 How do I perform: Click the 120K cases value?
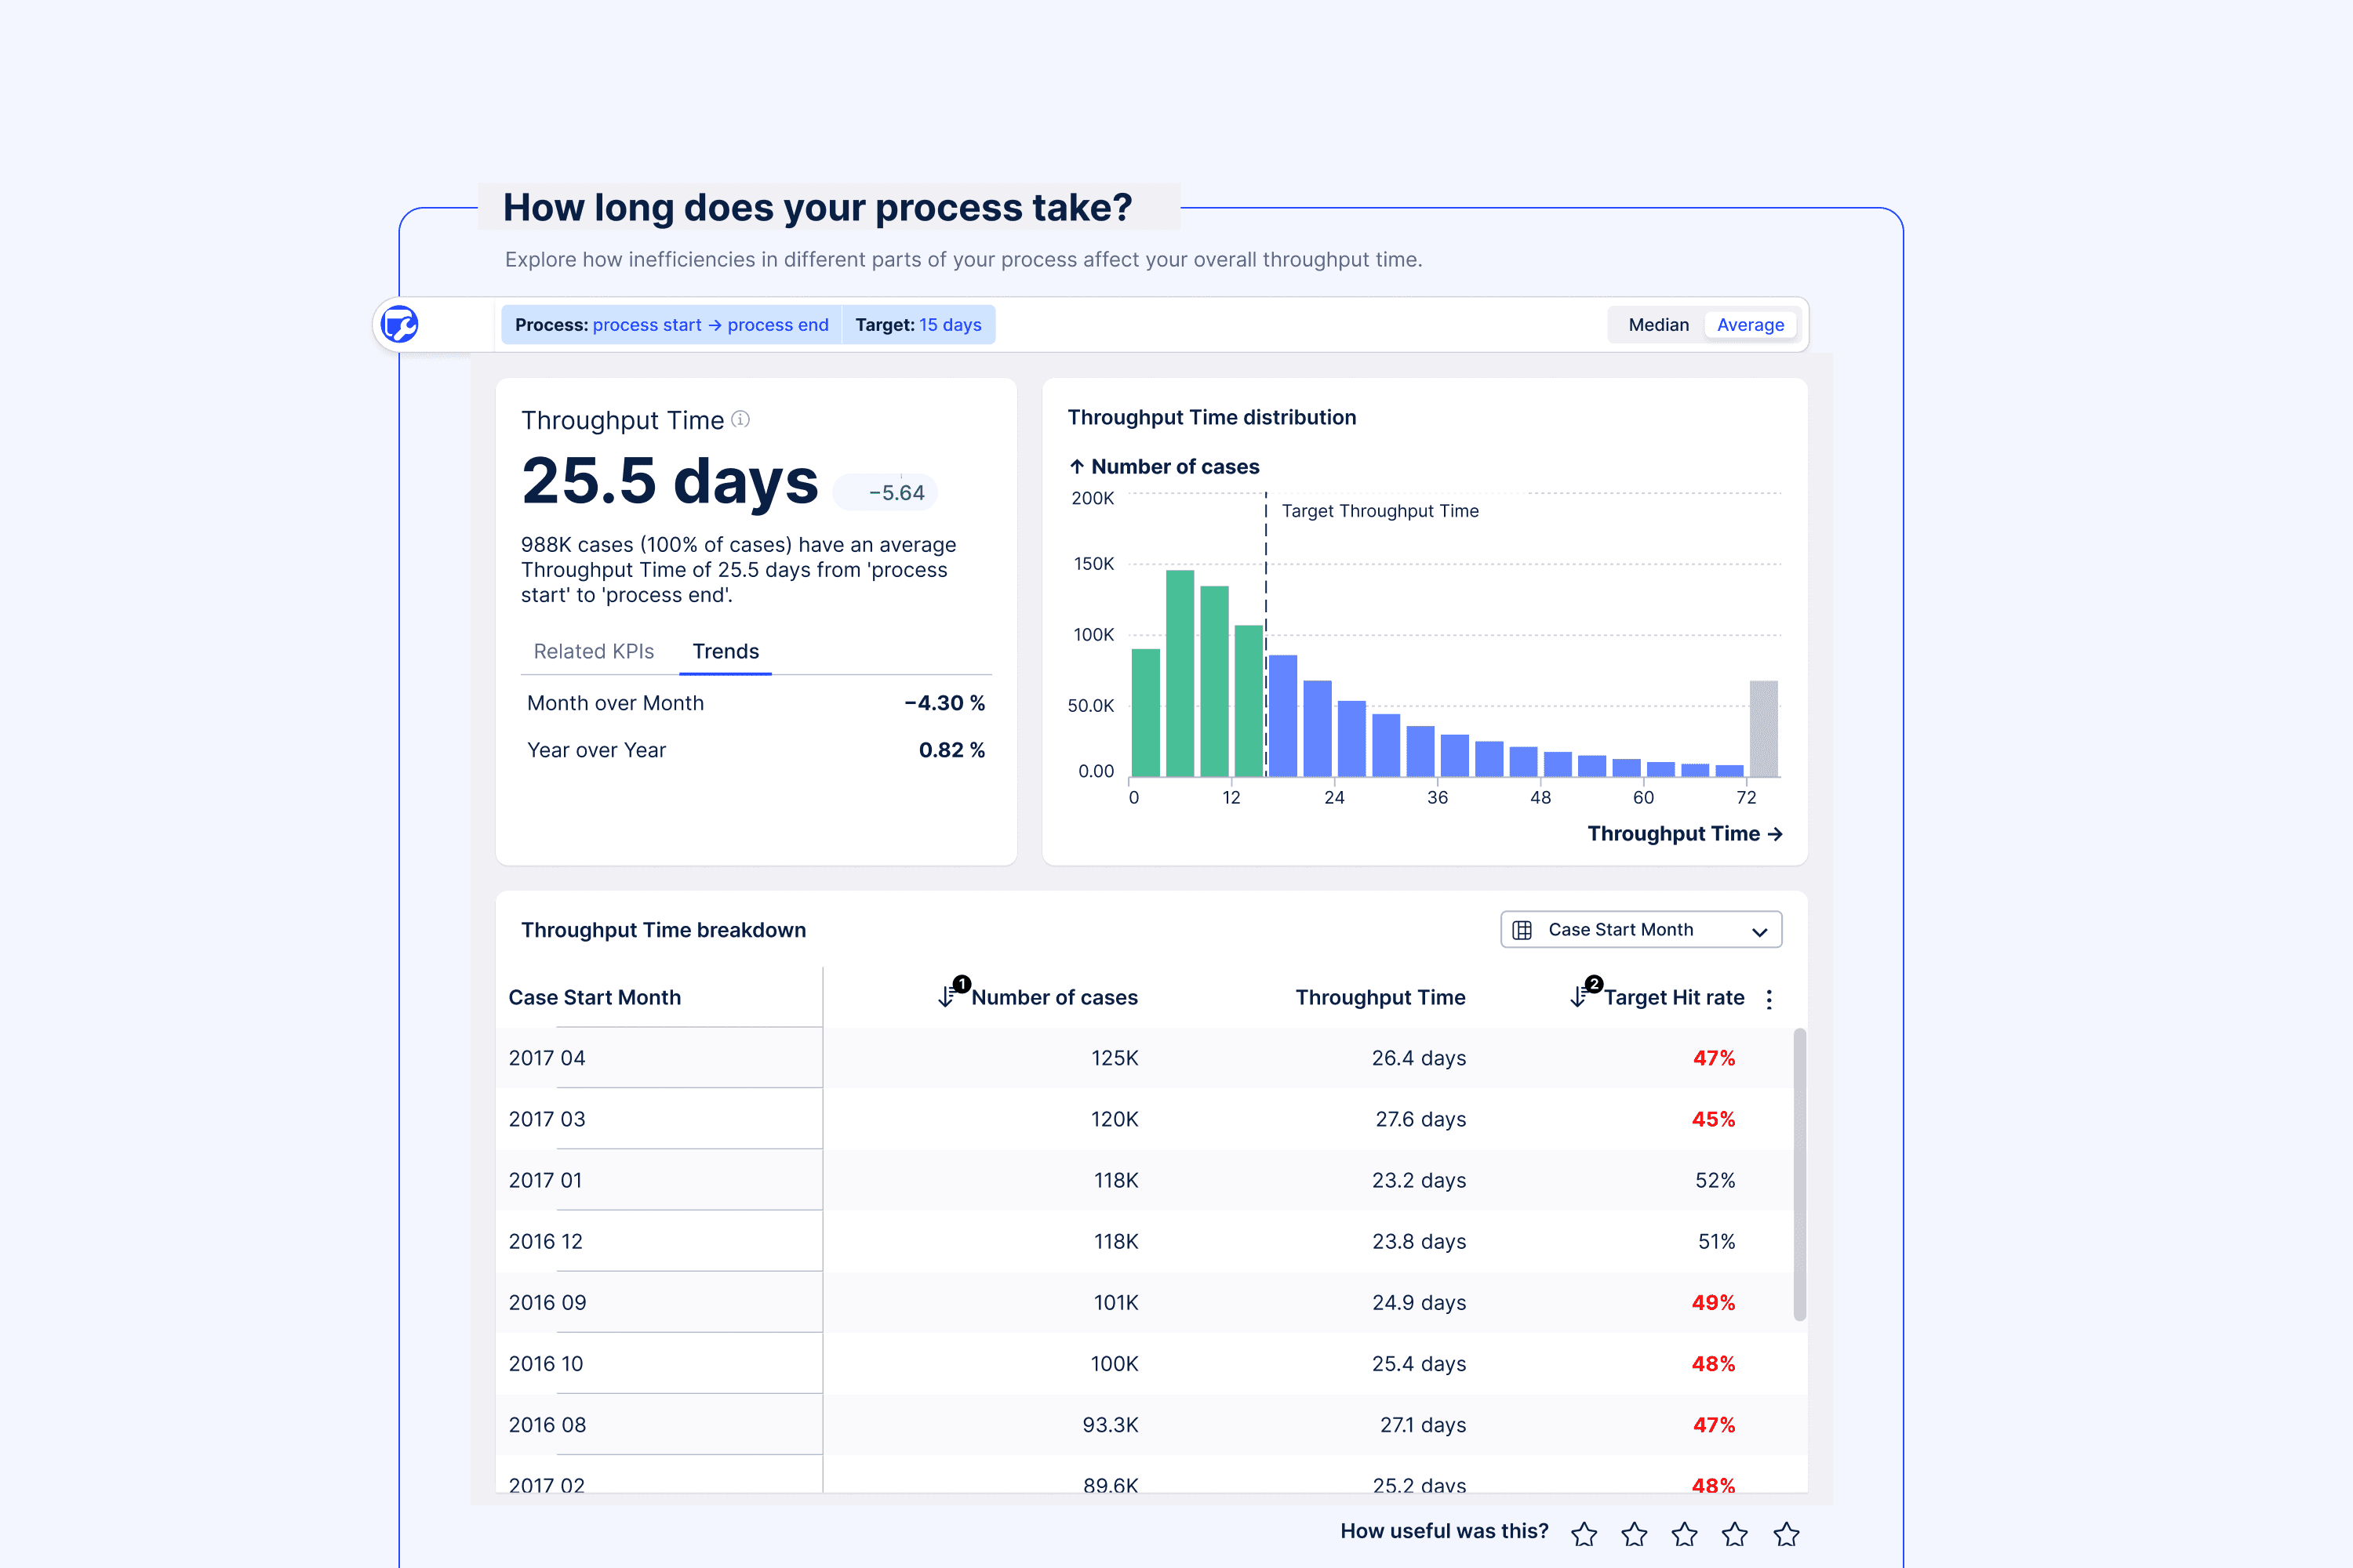pyautogui.click(x=1115, y=1119)
